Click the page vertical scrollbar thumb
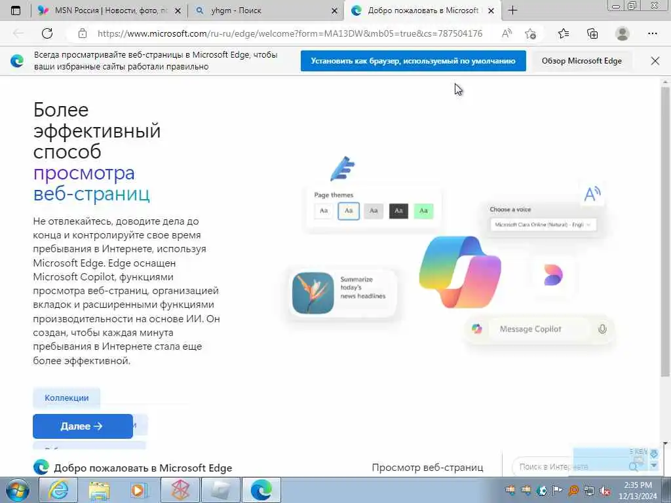Image resolution: width=671 pixels, height=503 pixels. (665, 231)
